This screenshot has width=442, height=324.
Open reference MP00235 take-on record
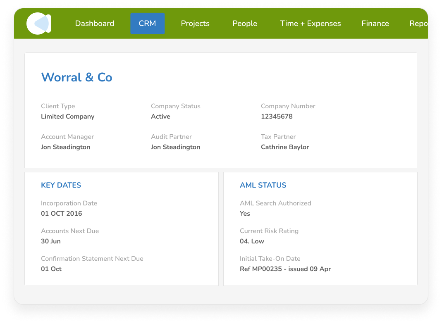tap(285, 269)
